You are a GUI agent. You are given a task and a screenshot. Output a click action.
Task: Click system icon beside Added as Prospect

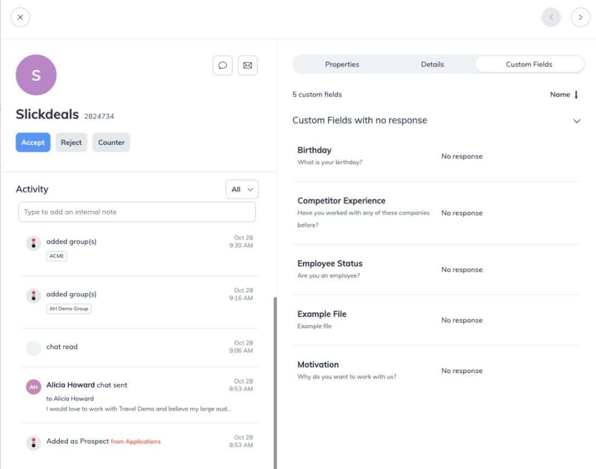pos(34,443)
